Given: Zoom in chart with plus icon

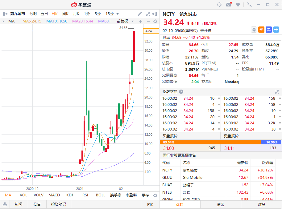Looking at the screenshot, I should pyautogui.click(x=141, y=21).
